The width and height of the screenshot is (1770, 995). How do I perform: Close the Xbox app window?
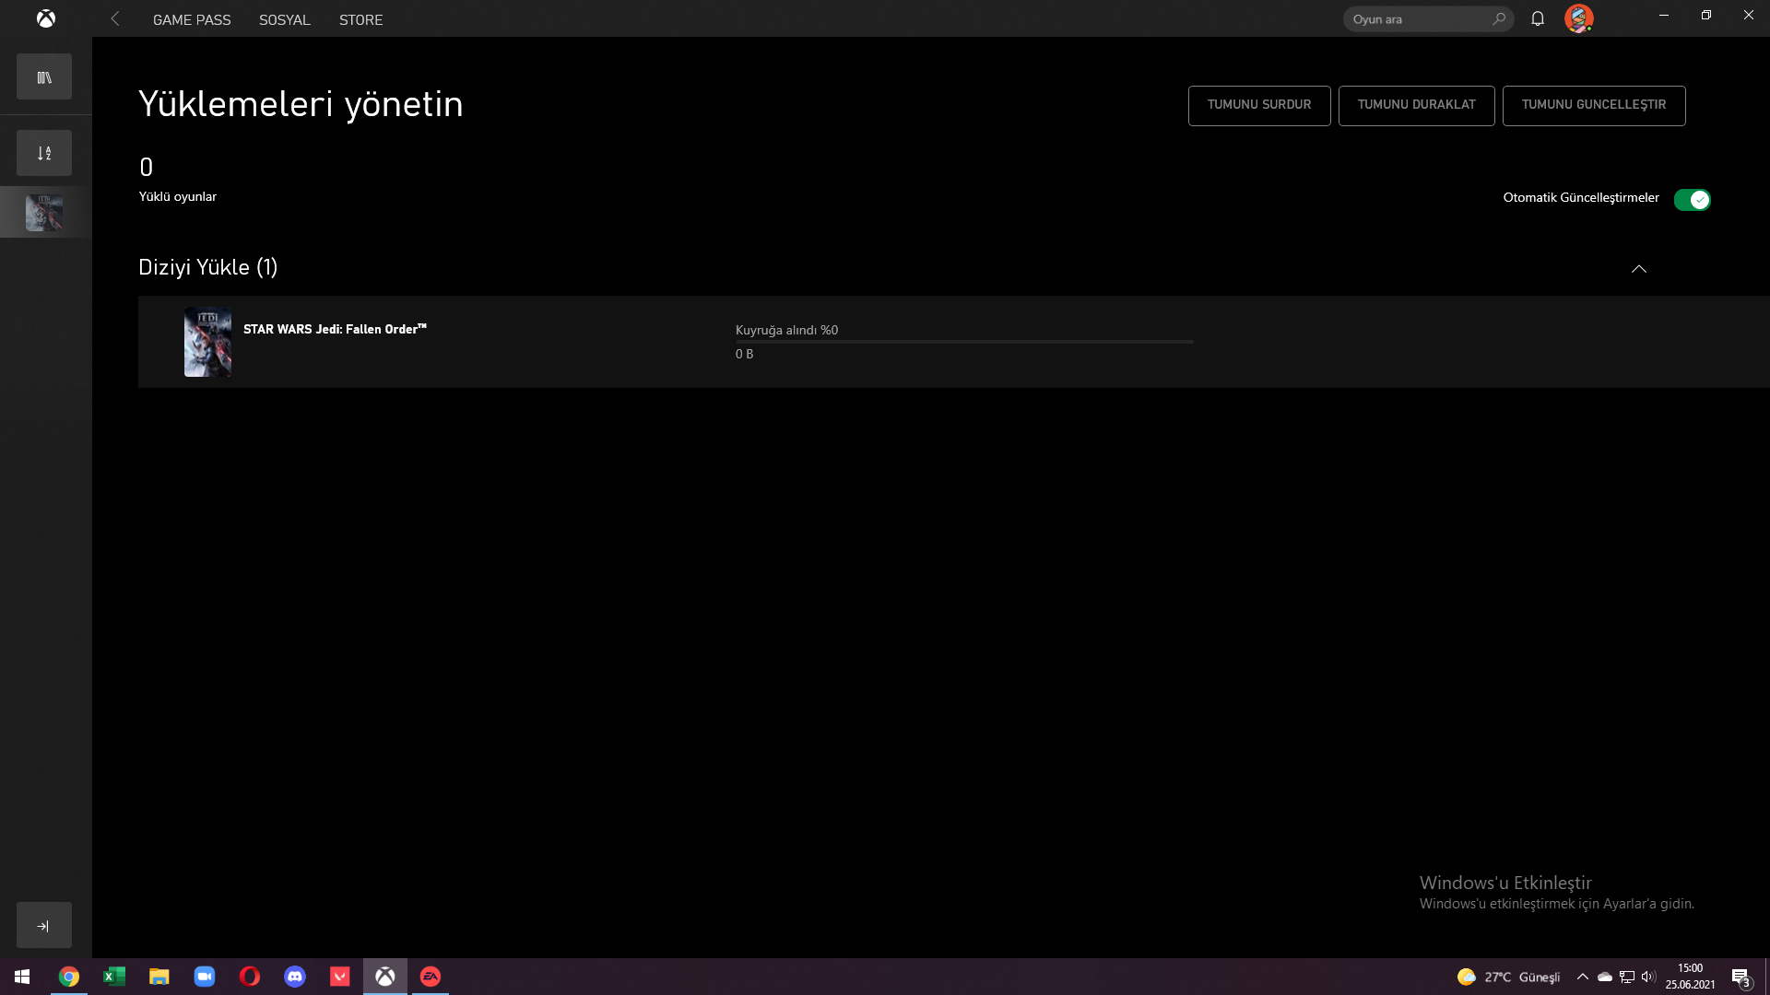point(1749,16)
